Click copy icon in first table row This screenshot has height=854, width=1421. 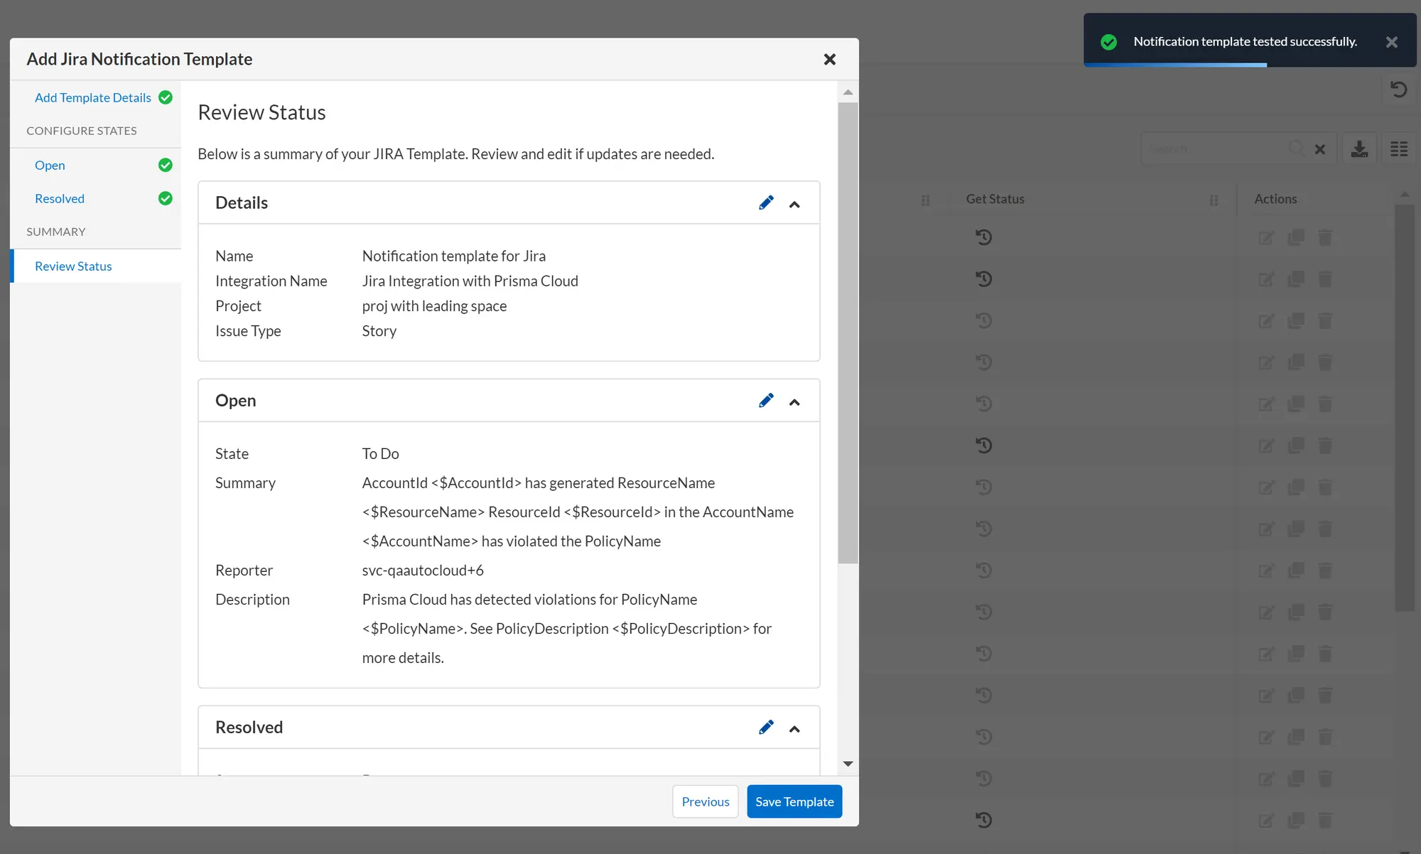1296,237
